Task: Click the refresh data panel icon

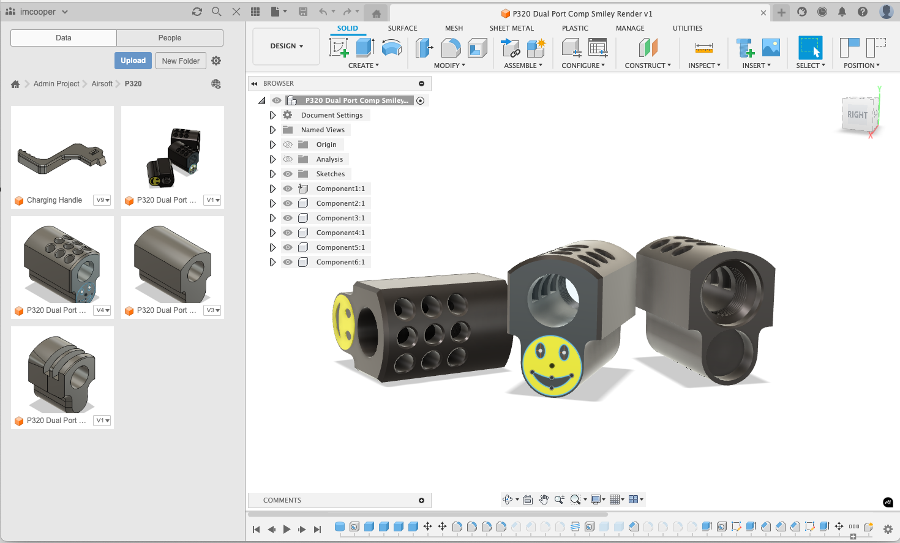Action: [x=197, y=12]
